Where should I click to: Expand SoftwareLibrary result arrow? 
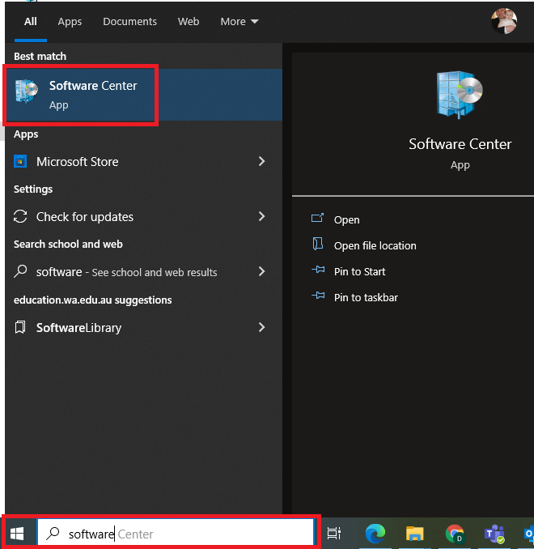(x=261, y=327)
